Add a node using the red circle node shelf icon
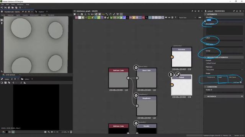This screenshot has height=137, width=245. (143, 18)
